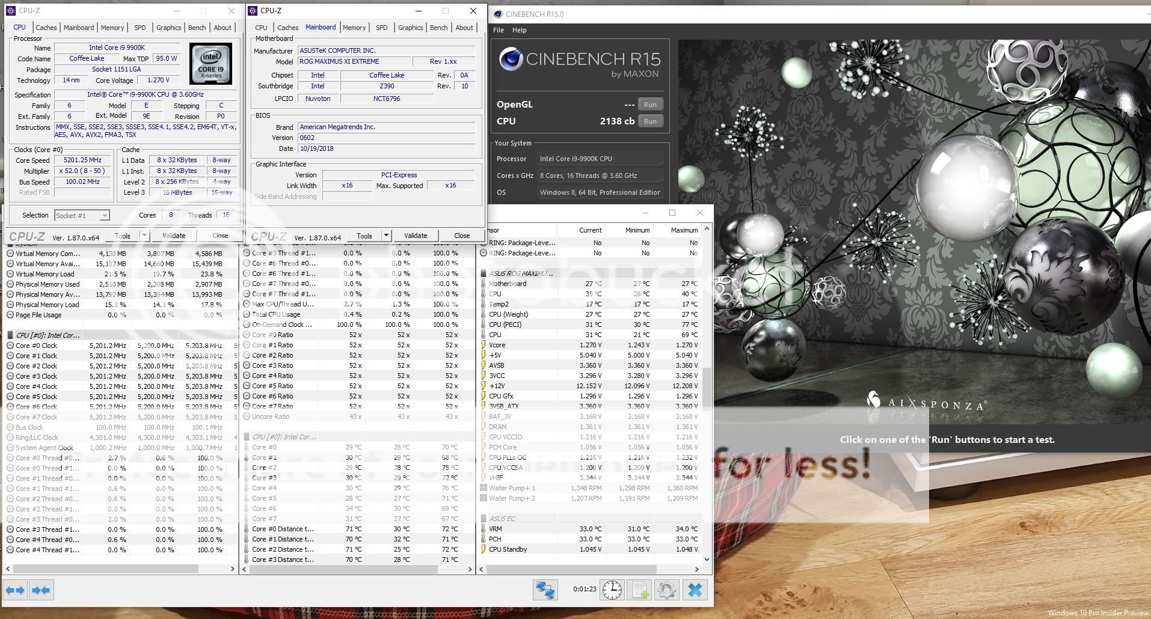Open Bench tab in right CPU-Z

tap(438, 28)
